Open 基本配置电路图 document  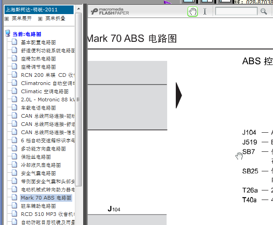pos(38,42)
